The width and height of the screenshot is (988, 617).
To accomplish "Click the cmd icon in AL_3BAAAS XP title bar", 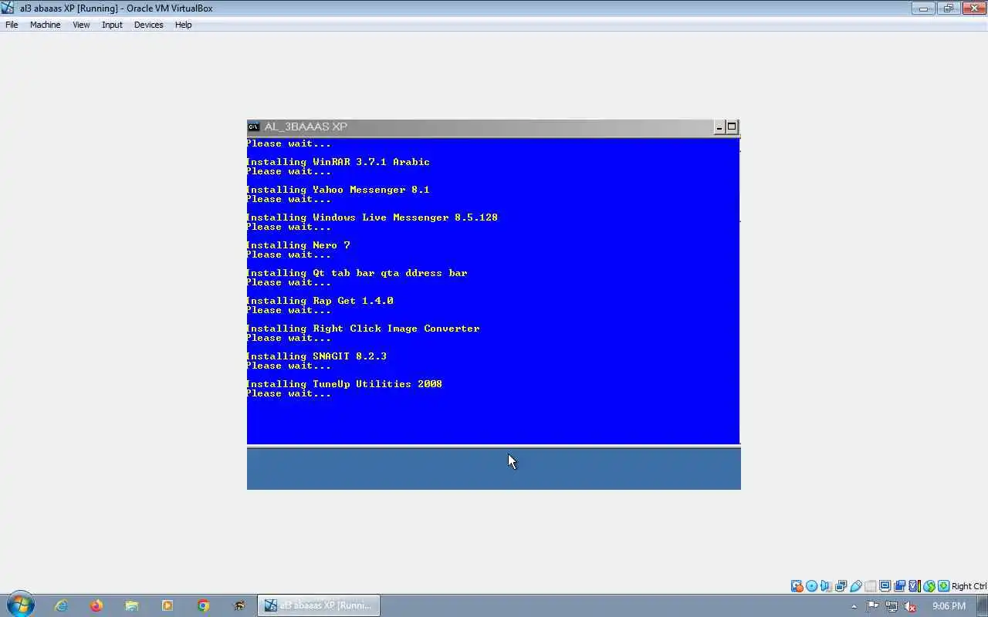I will 253,126.
